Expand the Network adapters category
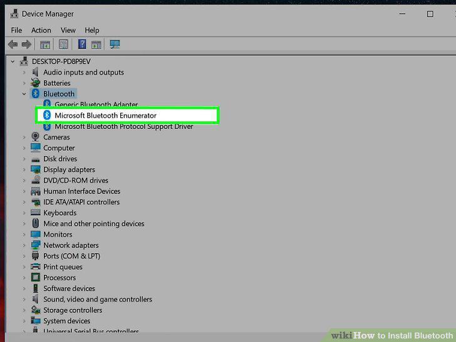 point(24,245)
